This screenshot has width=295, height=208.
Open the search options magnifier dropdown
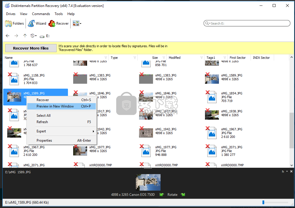pyautogui.click(x=208, y=23)
